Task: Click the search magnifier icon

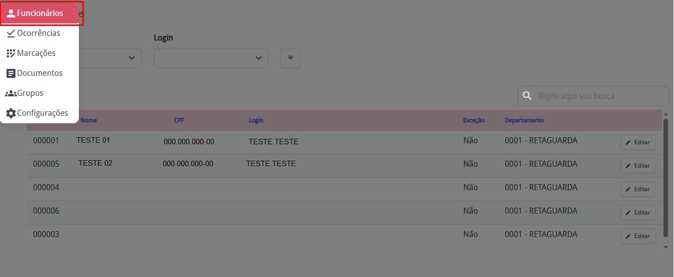Action: (x=527, y=96)
